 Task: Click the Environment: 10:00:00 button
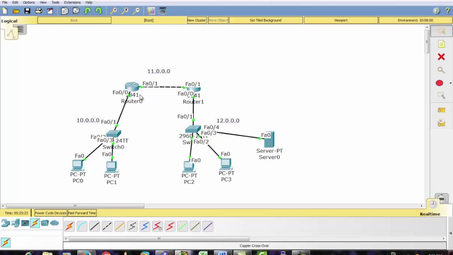(x=415, y=20)
